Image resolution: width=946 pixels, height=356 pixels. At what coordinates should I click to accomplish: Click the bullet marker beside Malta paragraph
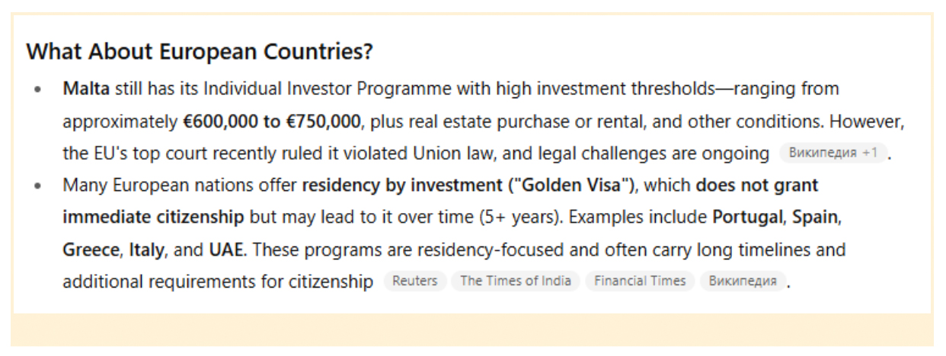tap(38, 90)
